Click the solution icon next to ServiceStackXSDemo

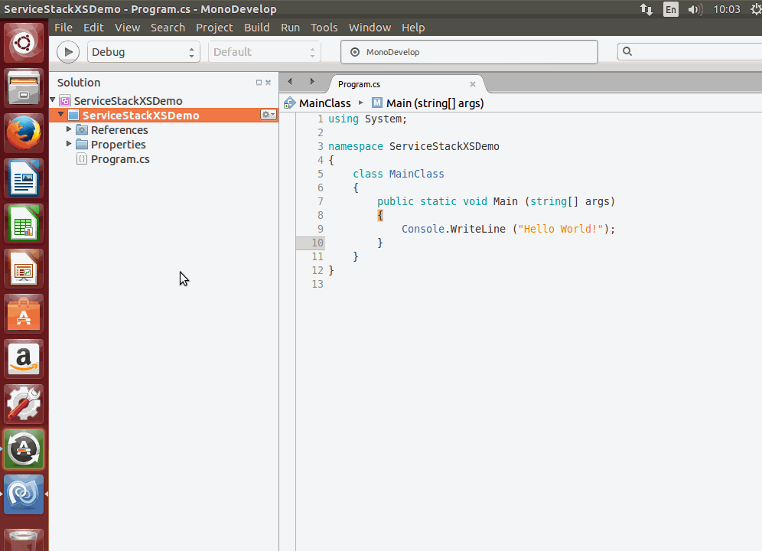point(65,101)
